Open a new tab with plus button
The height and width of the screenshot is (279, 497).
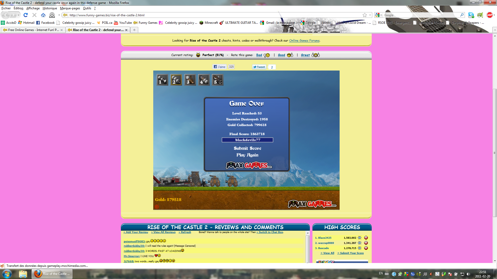click(134, 30)
